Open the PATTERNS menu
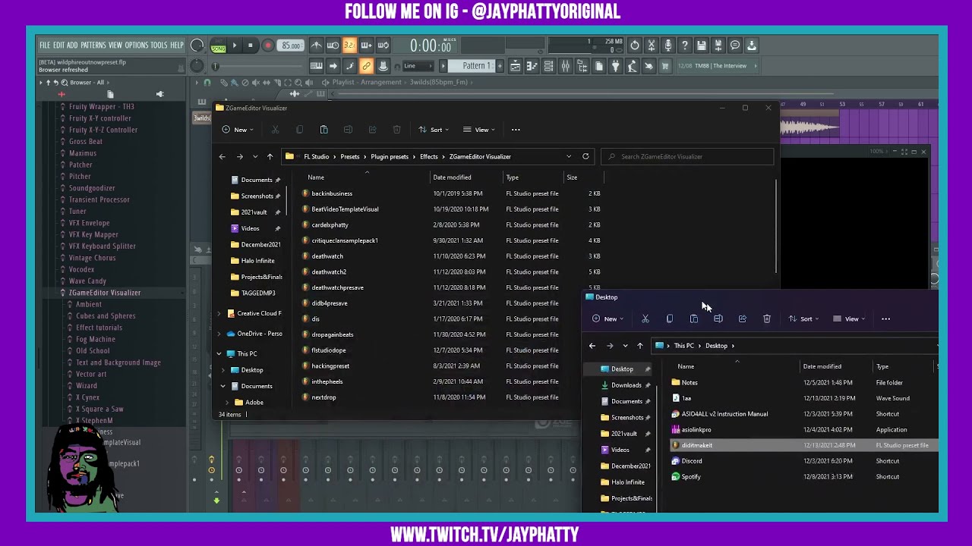The width and height of the screenshot is (972, 546). tap(93, 45)
